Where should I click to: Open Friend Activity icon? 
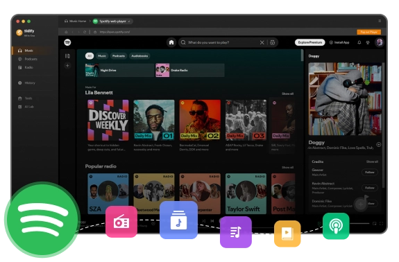368,42
